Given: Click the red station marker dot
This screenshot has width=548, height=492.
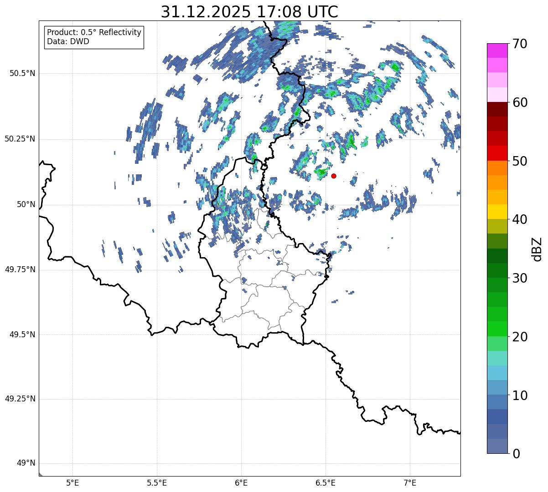Looking at the screenshot, I should point(334,176).
